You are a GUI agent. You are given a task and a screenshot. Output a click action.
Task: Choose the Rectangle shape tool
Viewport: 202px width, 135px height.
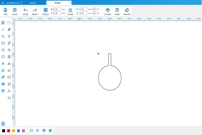click(3, 43)
